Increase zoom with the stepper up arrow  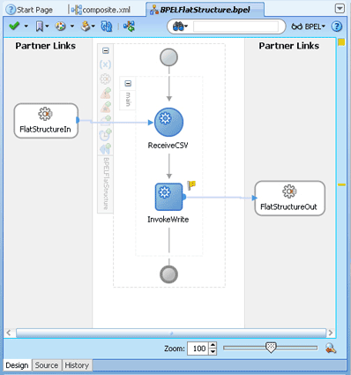click(213, 345)
